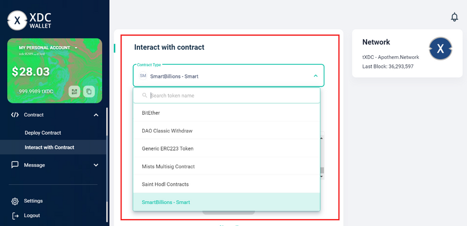
Task: Click the Settings gear icon
Action: (15, 201)
